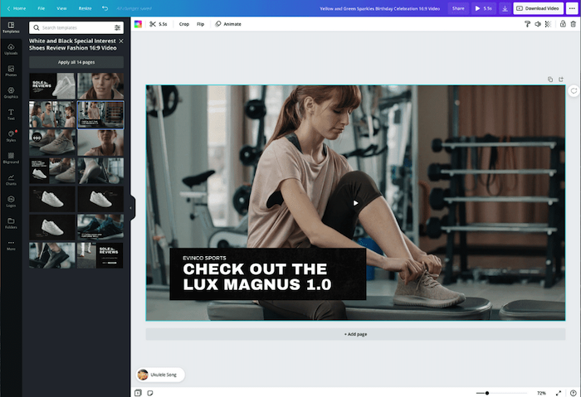Open the notes icon in bottom bar

tap(150, 393)
